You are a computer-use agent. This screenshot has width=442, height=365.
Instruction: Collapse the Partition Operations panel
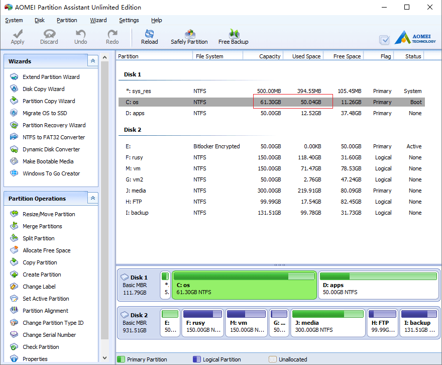click(93, 198)
